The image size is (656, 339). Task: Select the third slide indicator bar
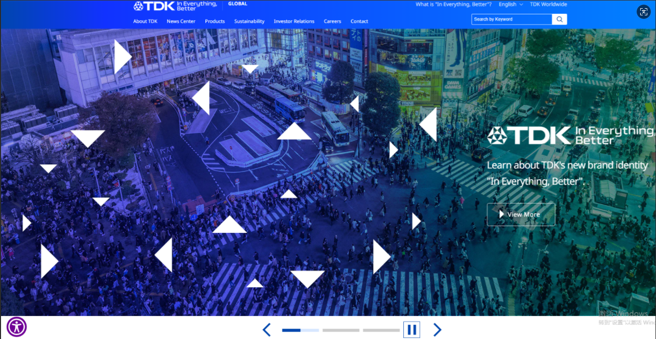381,330
